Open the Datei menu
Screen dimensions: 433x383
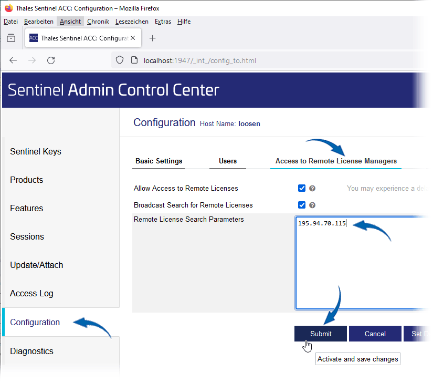11,22
